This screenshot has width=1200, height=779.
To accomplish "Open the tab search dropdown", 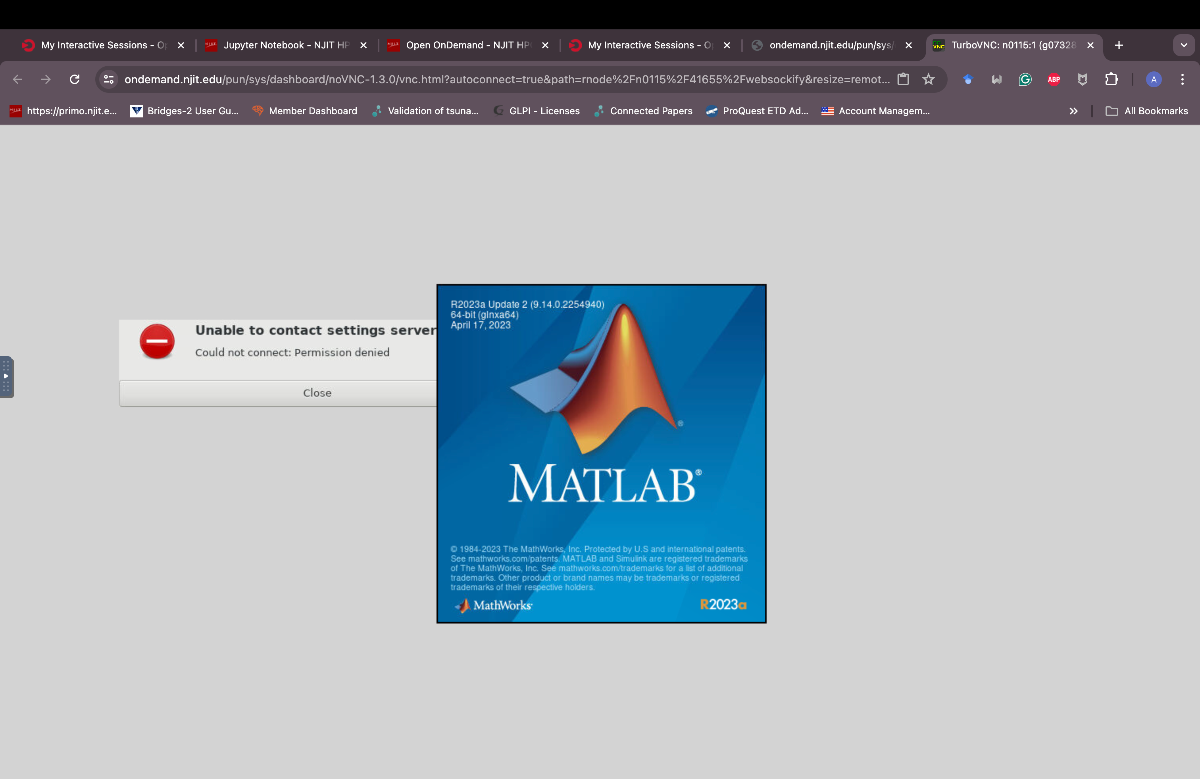I will [1184, 45].
